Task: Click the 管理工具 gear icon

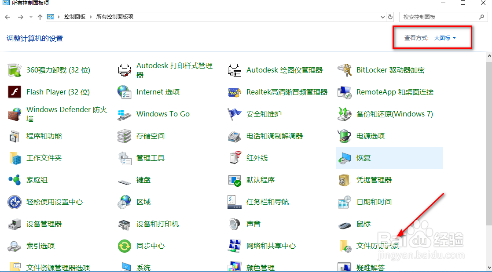Action: (125, 158)
